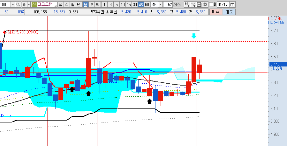Viewport: 287px width, 146px height.
Task: Set the interval to 60 minutes
Action: click(x=147, y=4)
